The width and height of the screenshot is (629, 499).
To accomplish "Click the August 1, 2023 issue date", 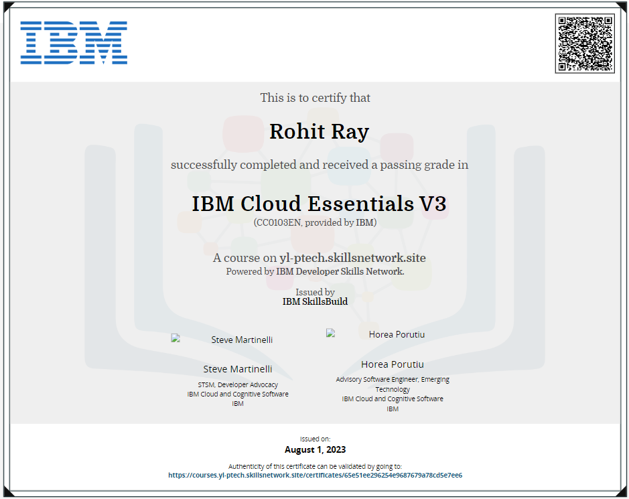I will pyautogui.click(x=315, y=449).
